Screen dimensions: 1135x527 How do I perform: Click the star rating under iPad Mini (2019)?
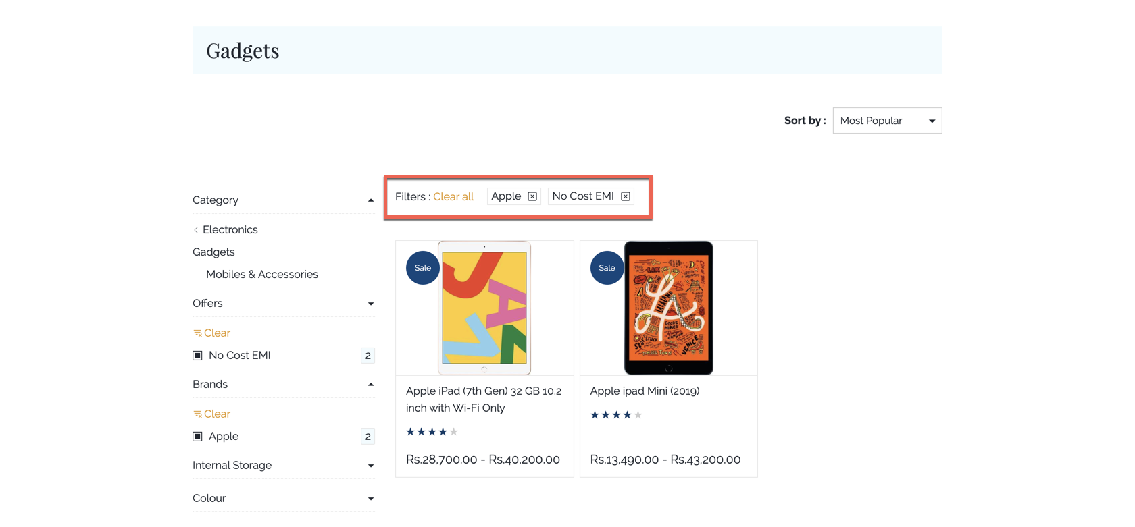coord(615,415)
